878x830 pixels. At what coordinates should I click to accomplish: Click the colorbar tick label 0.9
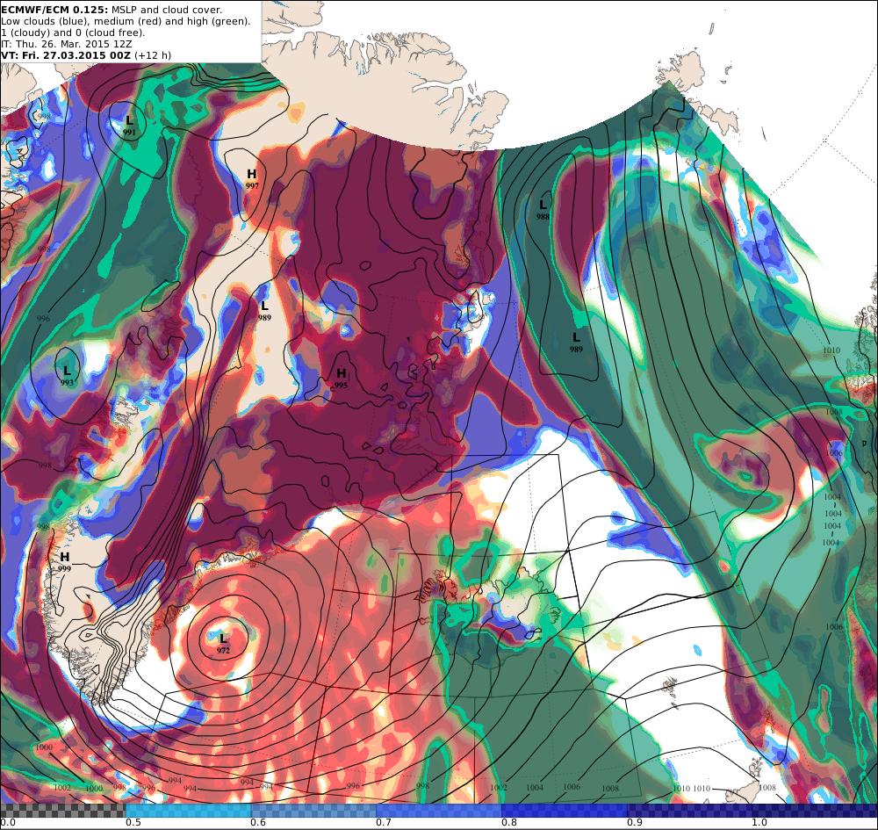(x=635, y=823)
